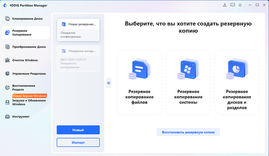Open the feedback chat icon
Image resolution: width=269 pixels, height=156 pixels.
(232, 5)
